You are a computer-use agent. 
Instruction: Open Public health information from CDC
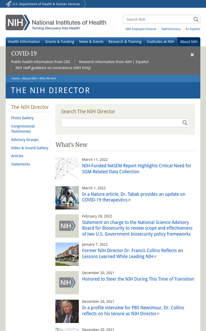click(x=41, y=62)
